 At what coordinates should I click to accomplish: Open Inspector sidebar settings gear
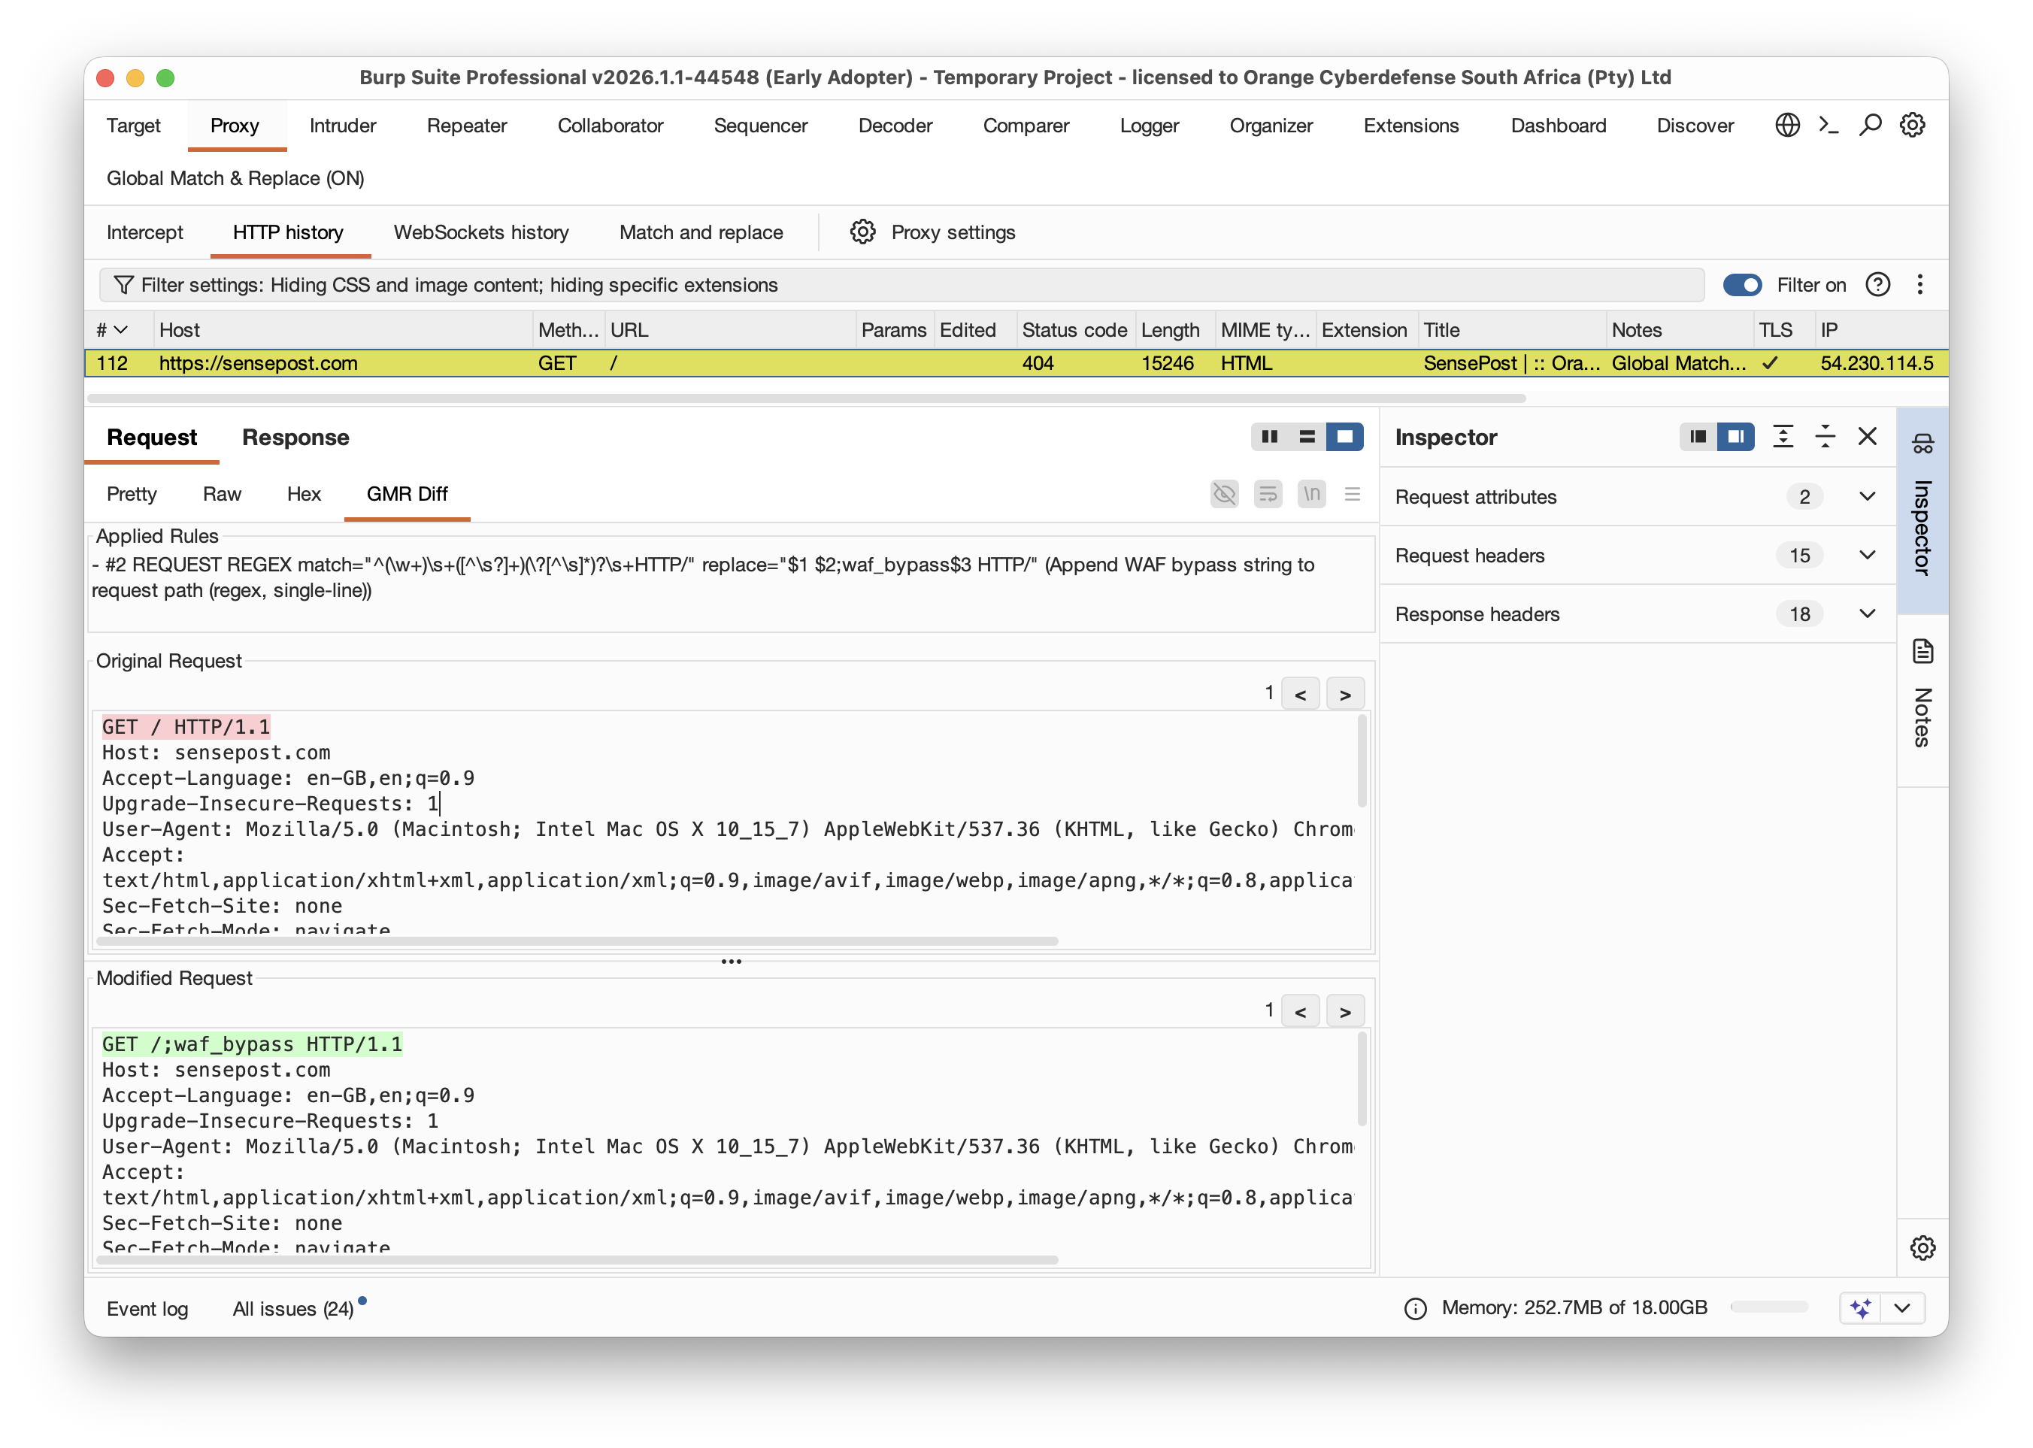point(1922,1247)
